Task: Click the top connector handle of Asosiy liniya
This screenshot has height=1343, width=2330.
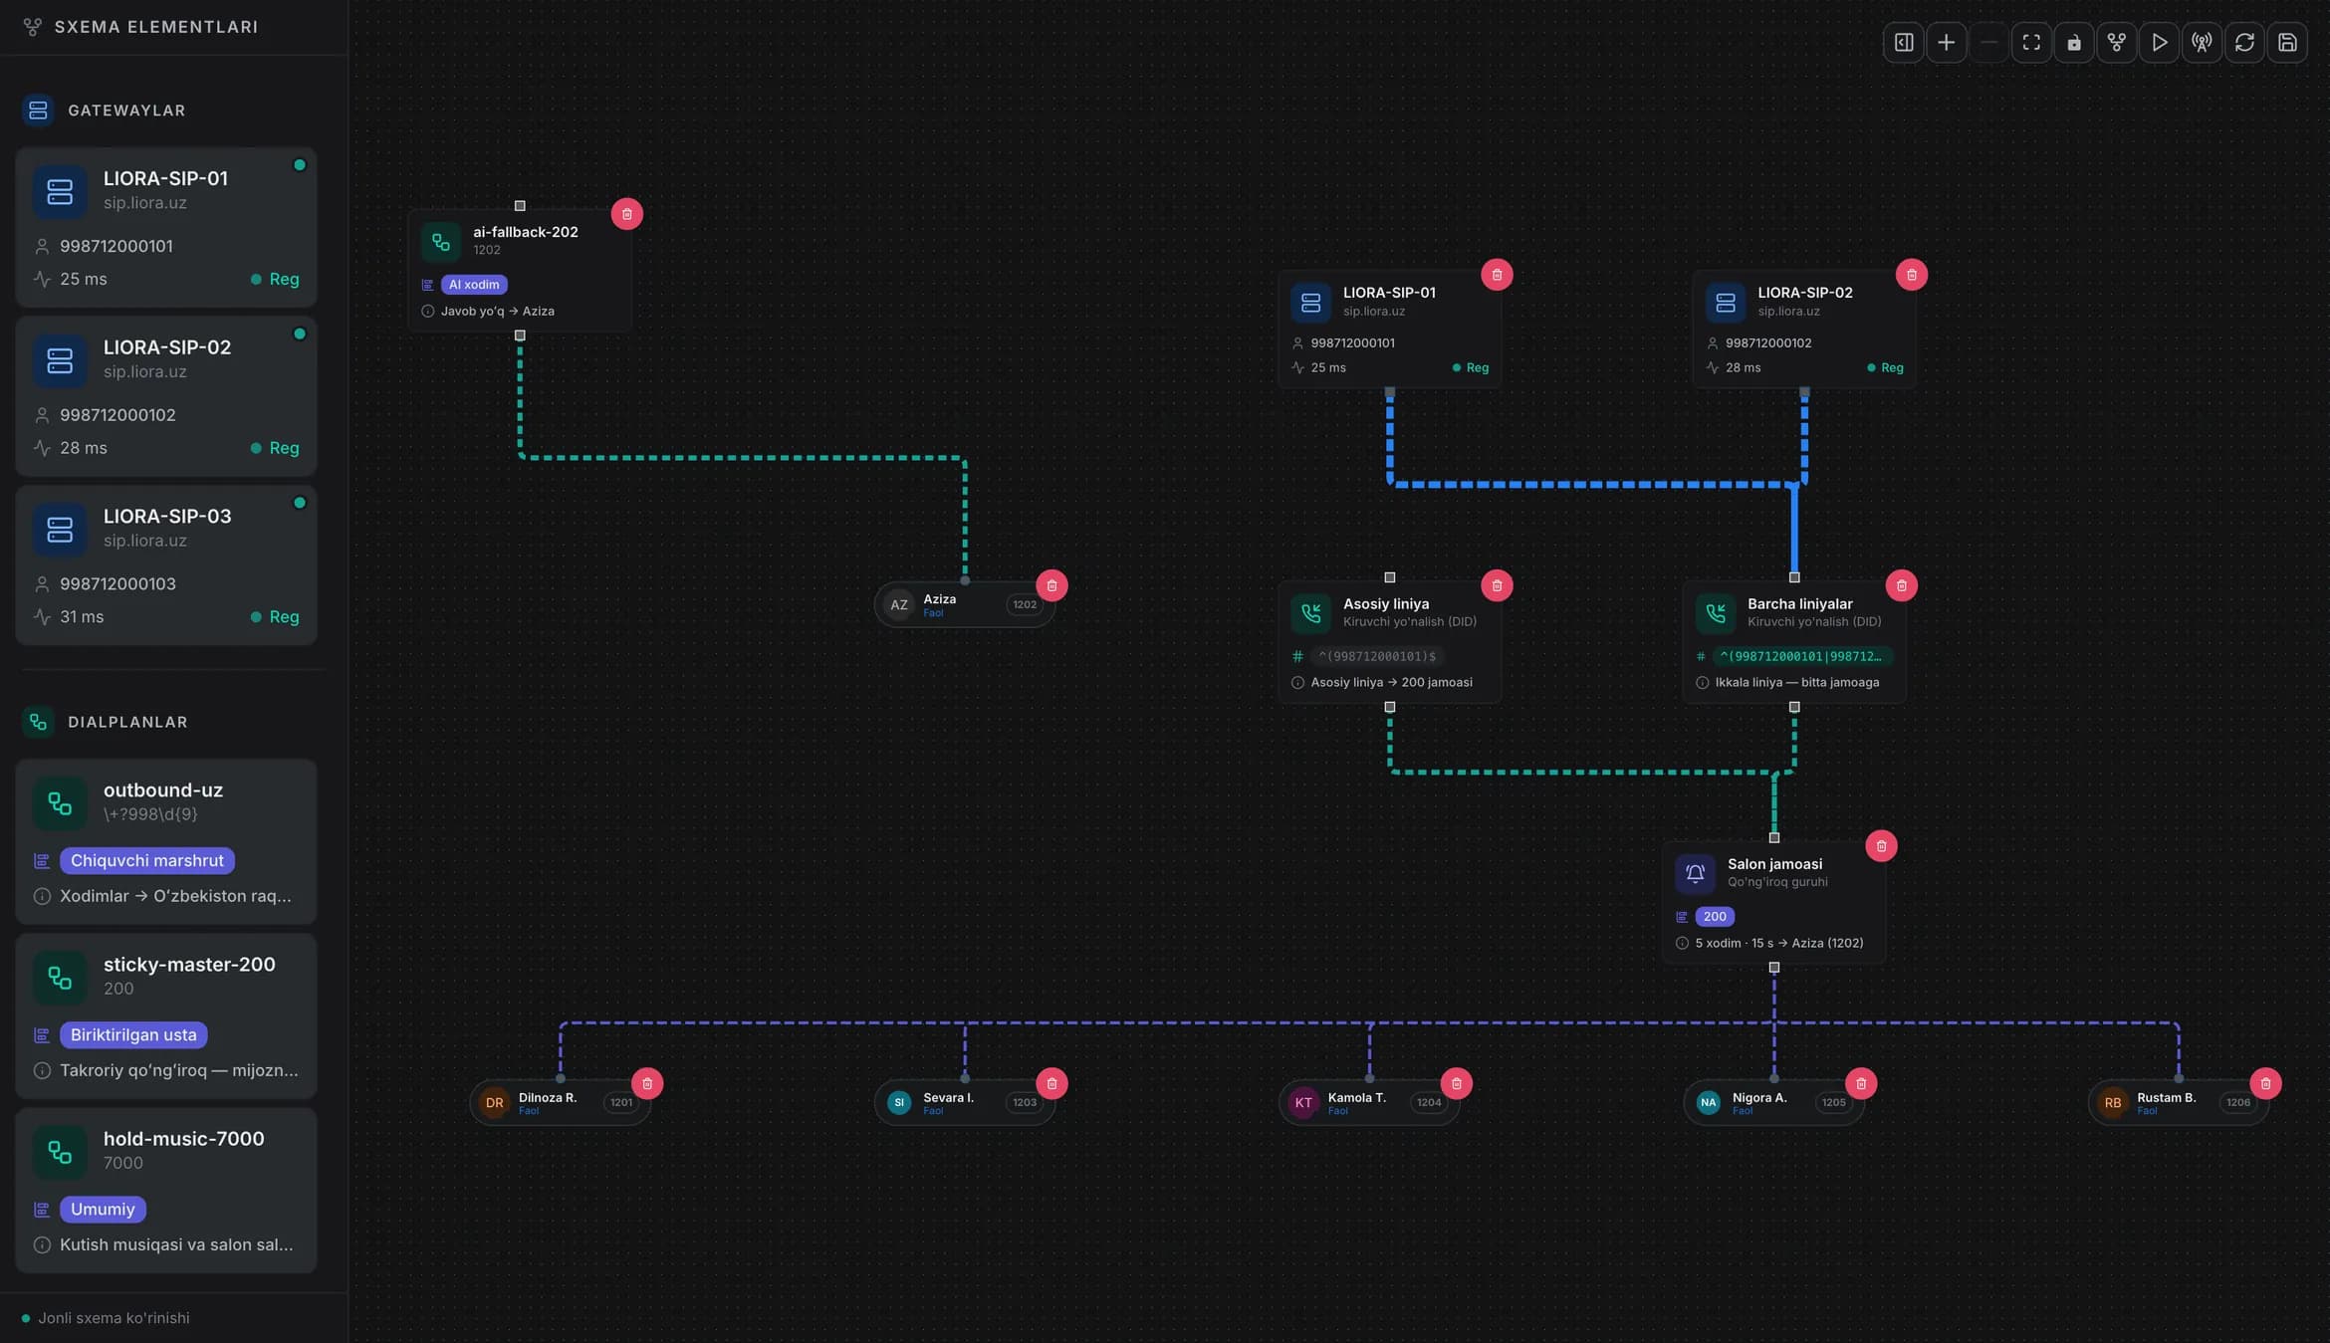Action: click(x=1390, y=577)
